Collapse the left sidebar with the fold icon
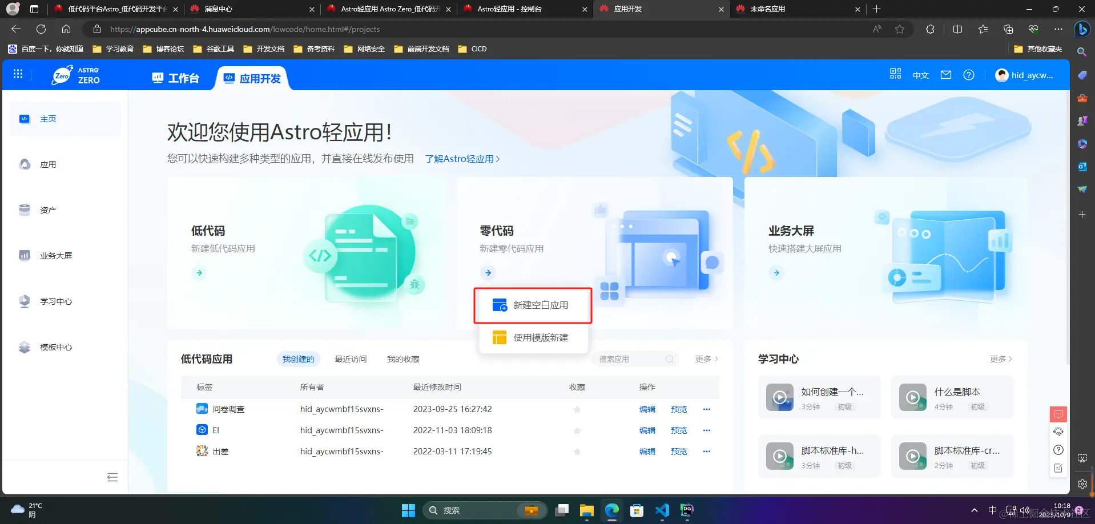 112,477
